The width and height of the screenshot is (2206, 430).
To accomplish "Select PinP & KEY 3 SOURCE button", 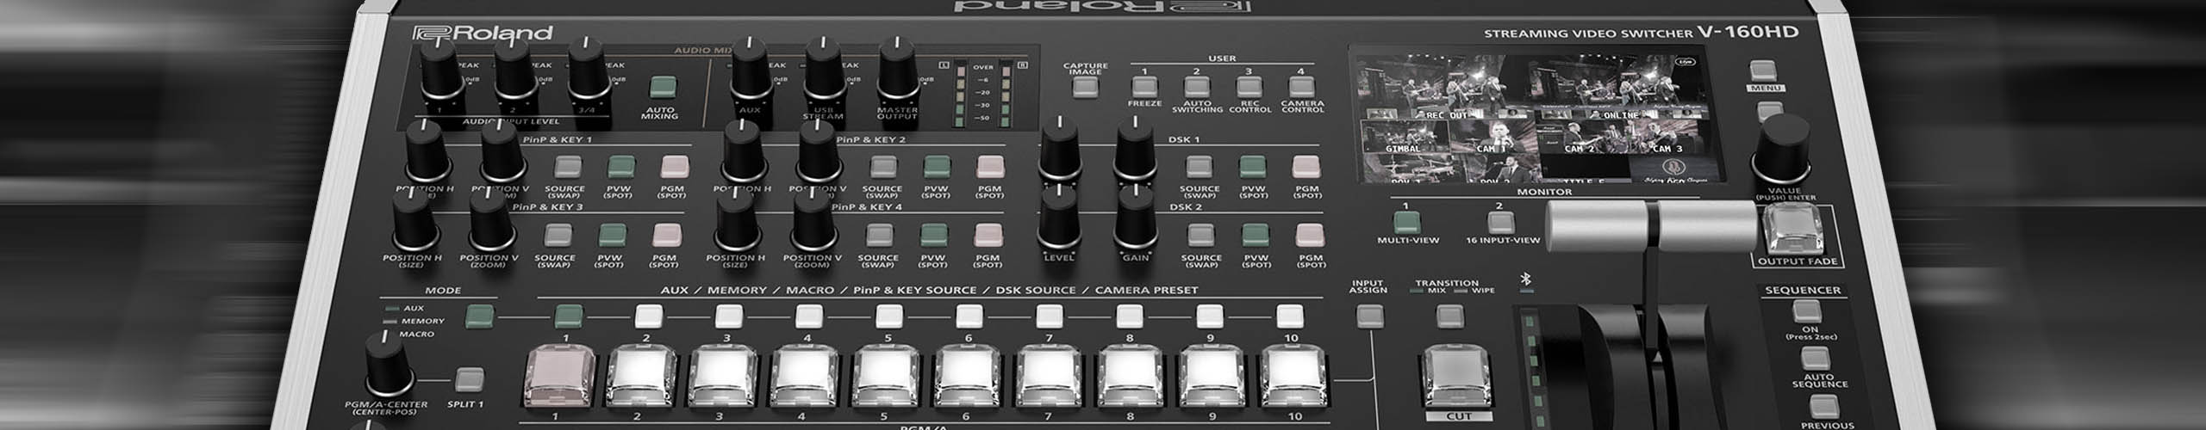I will (558, 235).
